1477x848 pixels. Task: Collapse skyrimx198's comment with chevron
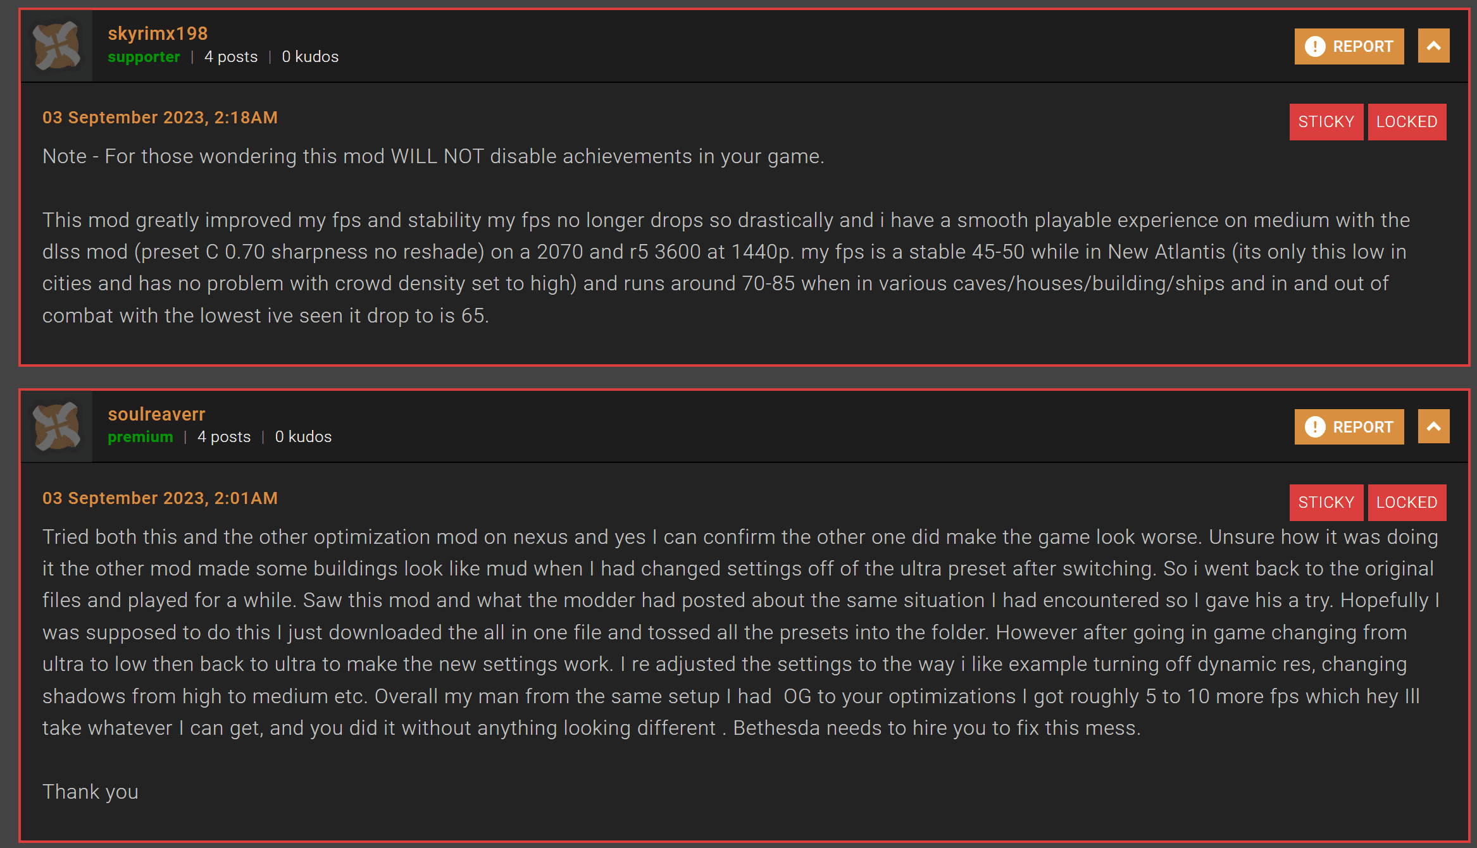pos(1433,46)
